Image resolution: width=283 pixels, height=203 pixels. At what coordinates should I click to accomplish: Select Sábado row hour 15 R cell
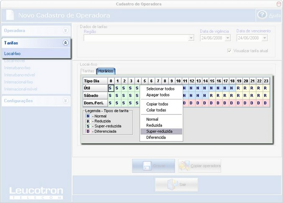pyautogui.click(x=212, y=96)
